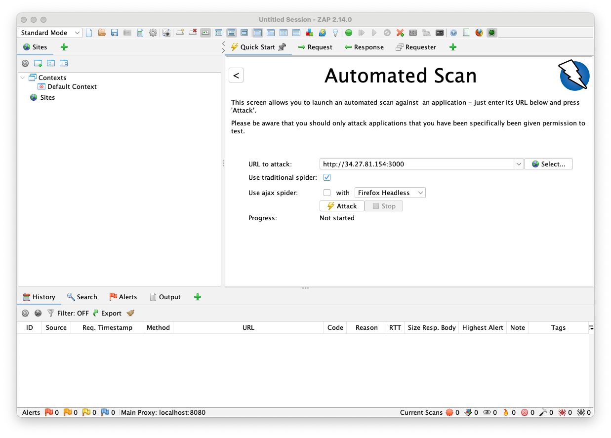The width and height of the screenshot is (611, 438).
Task: Click the Select... button beside URL
Action: (548, 164)
